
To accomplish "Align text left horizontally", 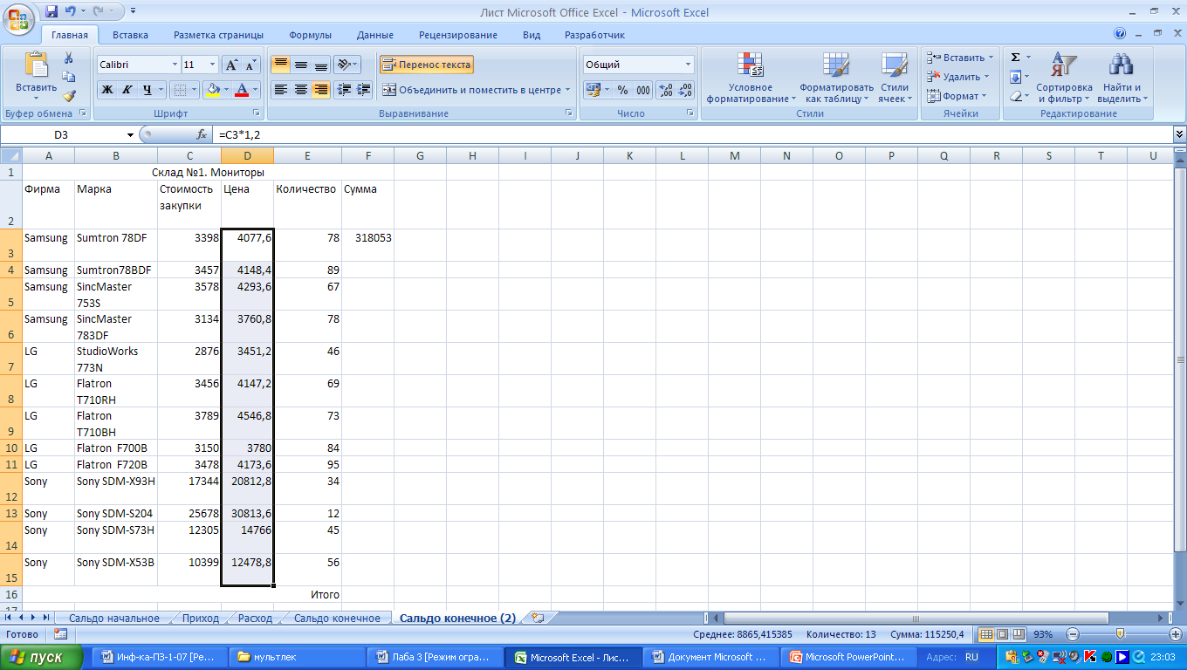I will tap(280, 90).
